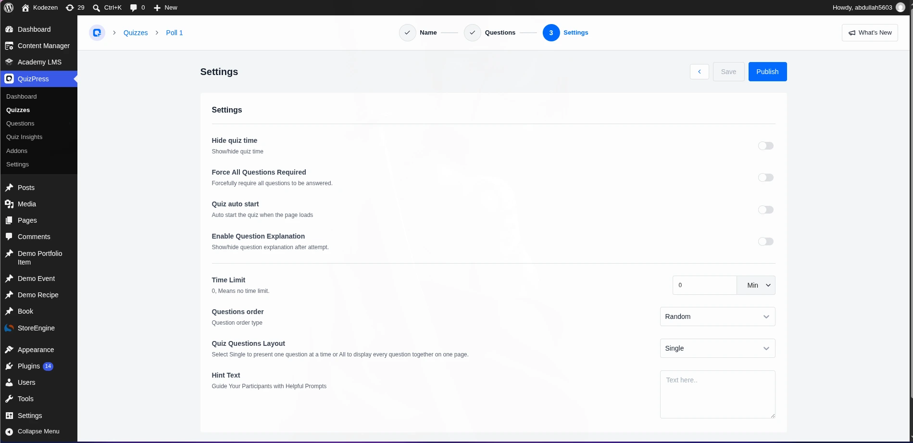913x443 pixels.
Task: Toggle Force All Questions Required switch
Action: (765, 177)
